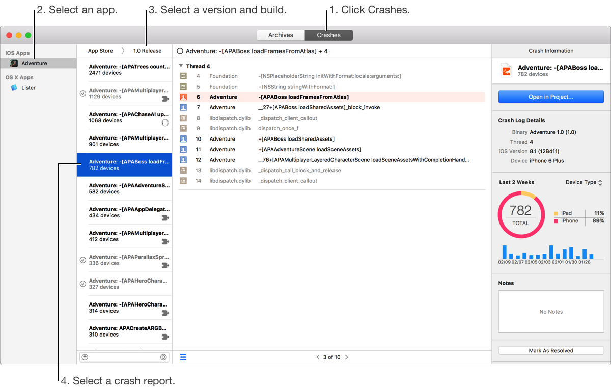Click the Foundation icon for frame 4
The image size is (611, 390).
point(183,76)
